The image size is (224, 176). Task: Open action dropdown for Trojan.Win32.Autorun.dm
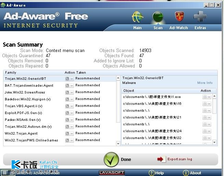coord(70,127)
